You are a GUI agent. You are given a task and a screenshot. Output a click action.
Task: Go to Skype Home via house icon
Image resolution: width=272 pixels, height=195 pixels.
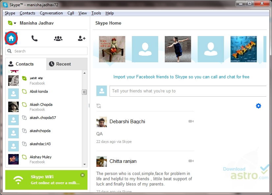[11, 38]
